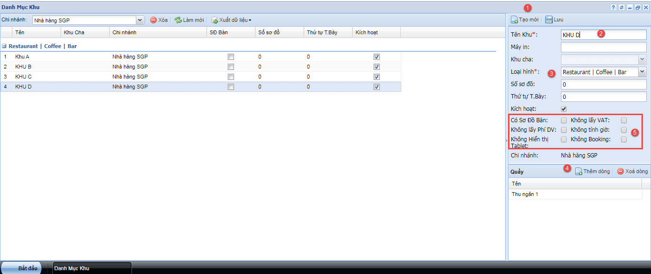Toggle the Kích hoạt checkbox in the form
Screen dimensions: 651x274
point(564,109)
